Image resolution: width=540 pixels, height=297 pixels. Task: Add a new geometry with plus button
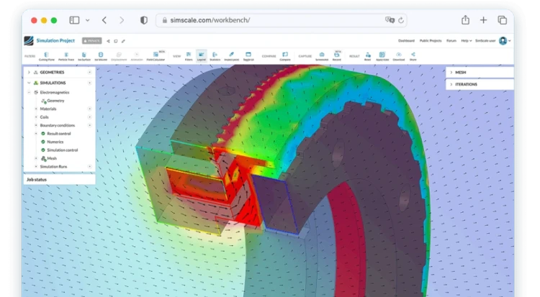(89, 72)
